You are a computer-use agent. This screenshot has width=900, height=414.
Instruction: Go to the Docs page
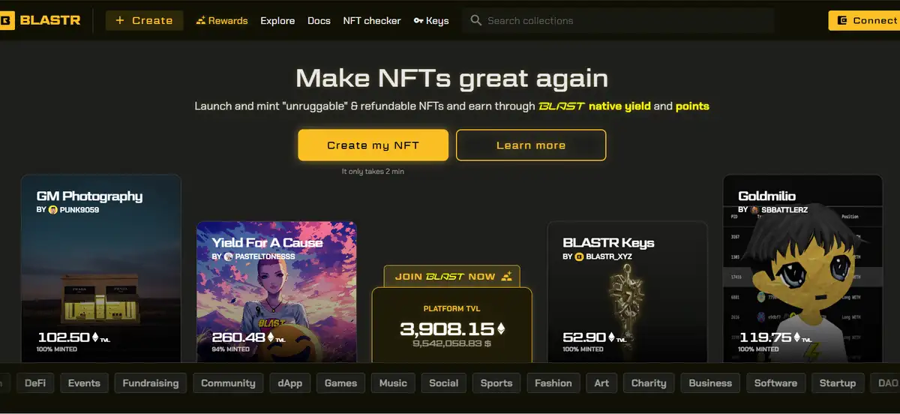[319, 21]
